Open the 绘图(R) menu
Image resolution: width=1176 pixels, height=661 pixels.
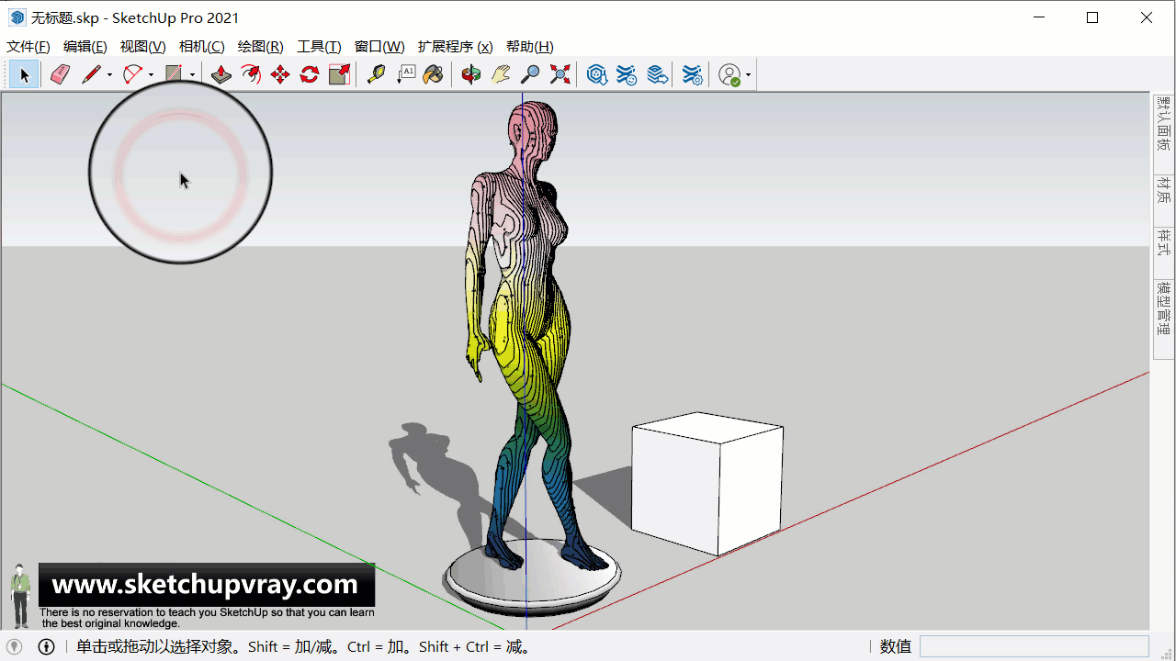(260, 47)
